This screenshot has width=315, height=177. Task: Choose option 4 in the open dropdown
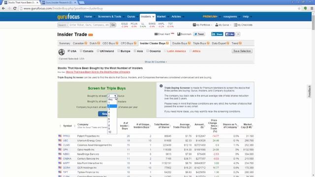(x=112, y=113)
